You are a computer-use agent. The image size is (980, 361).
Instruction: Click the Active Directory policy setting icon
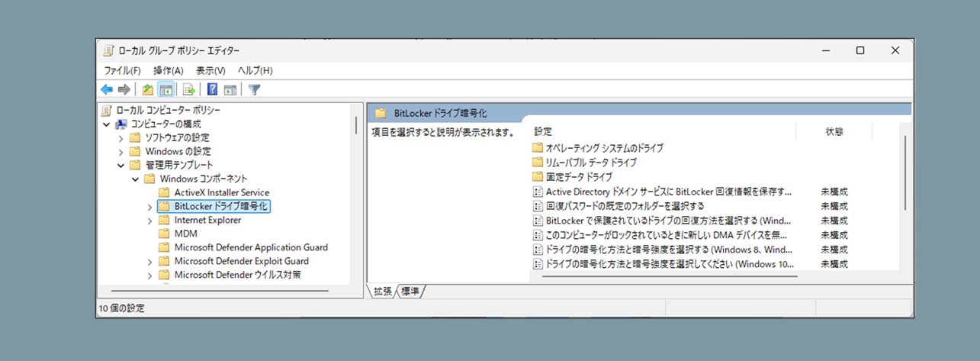point(537,192)
